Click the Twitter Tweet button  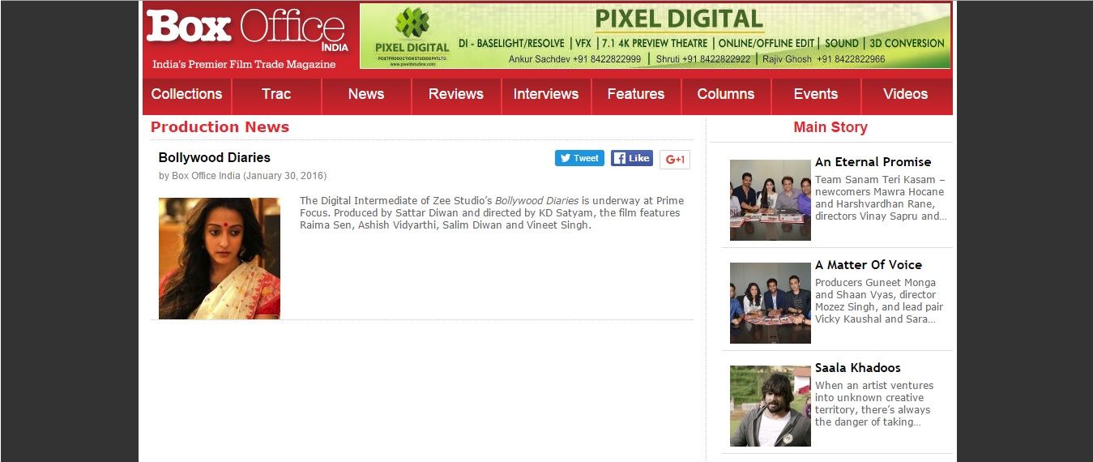(x=579, y=159)
